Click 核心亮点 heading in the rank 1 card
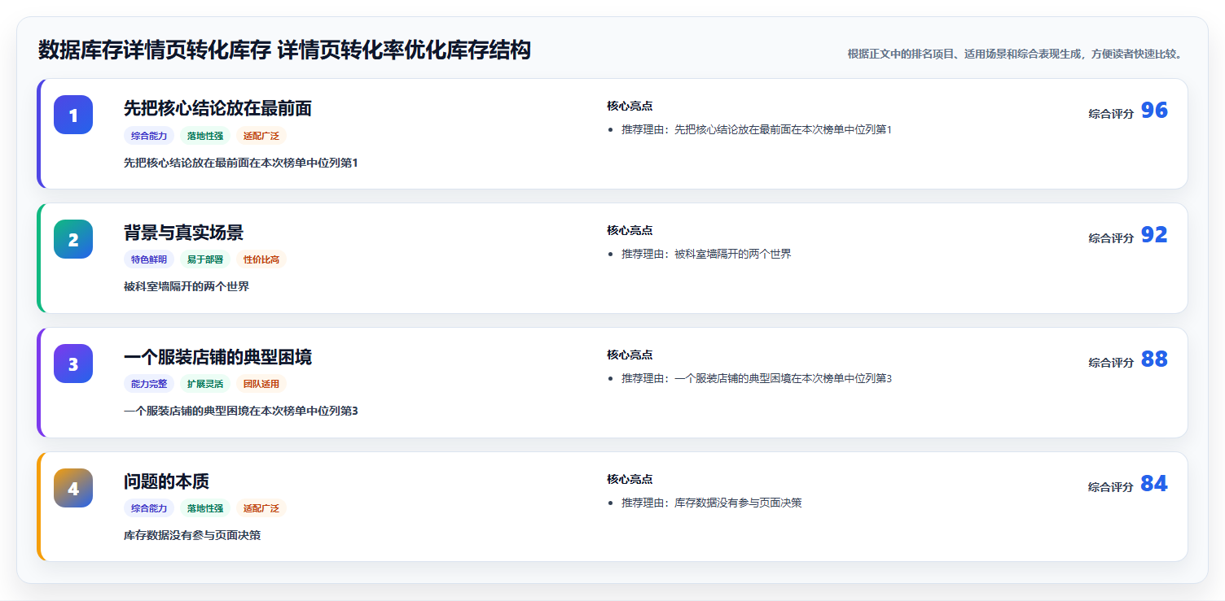 pyautogui.click(x=630, y=106)
